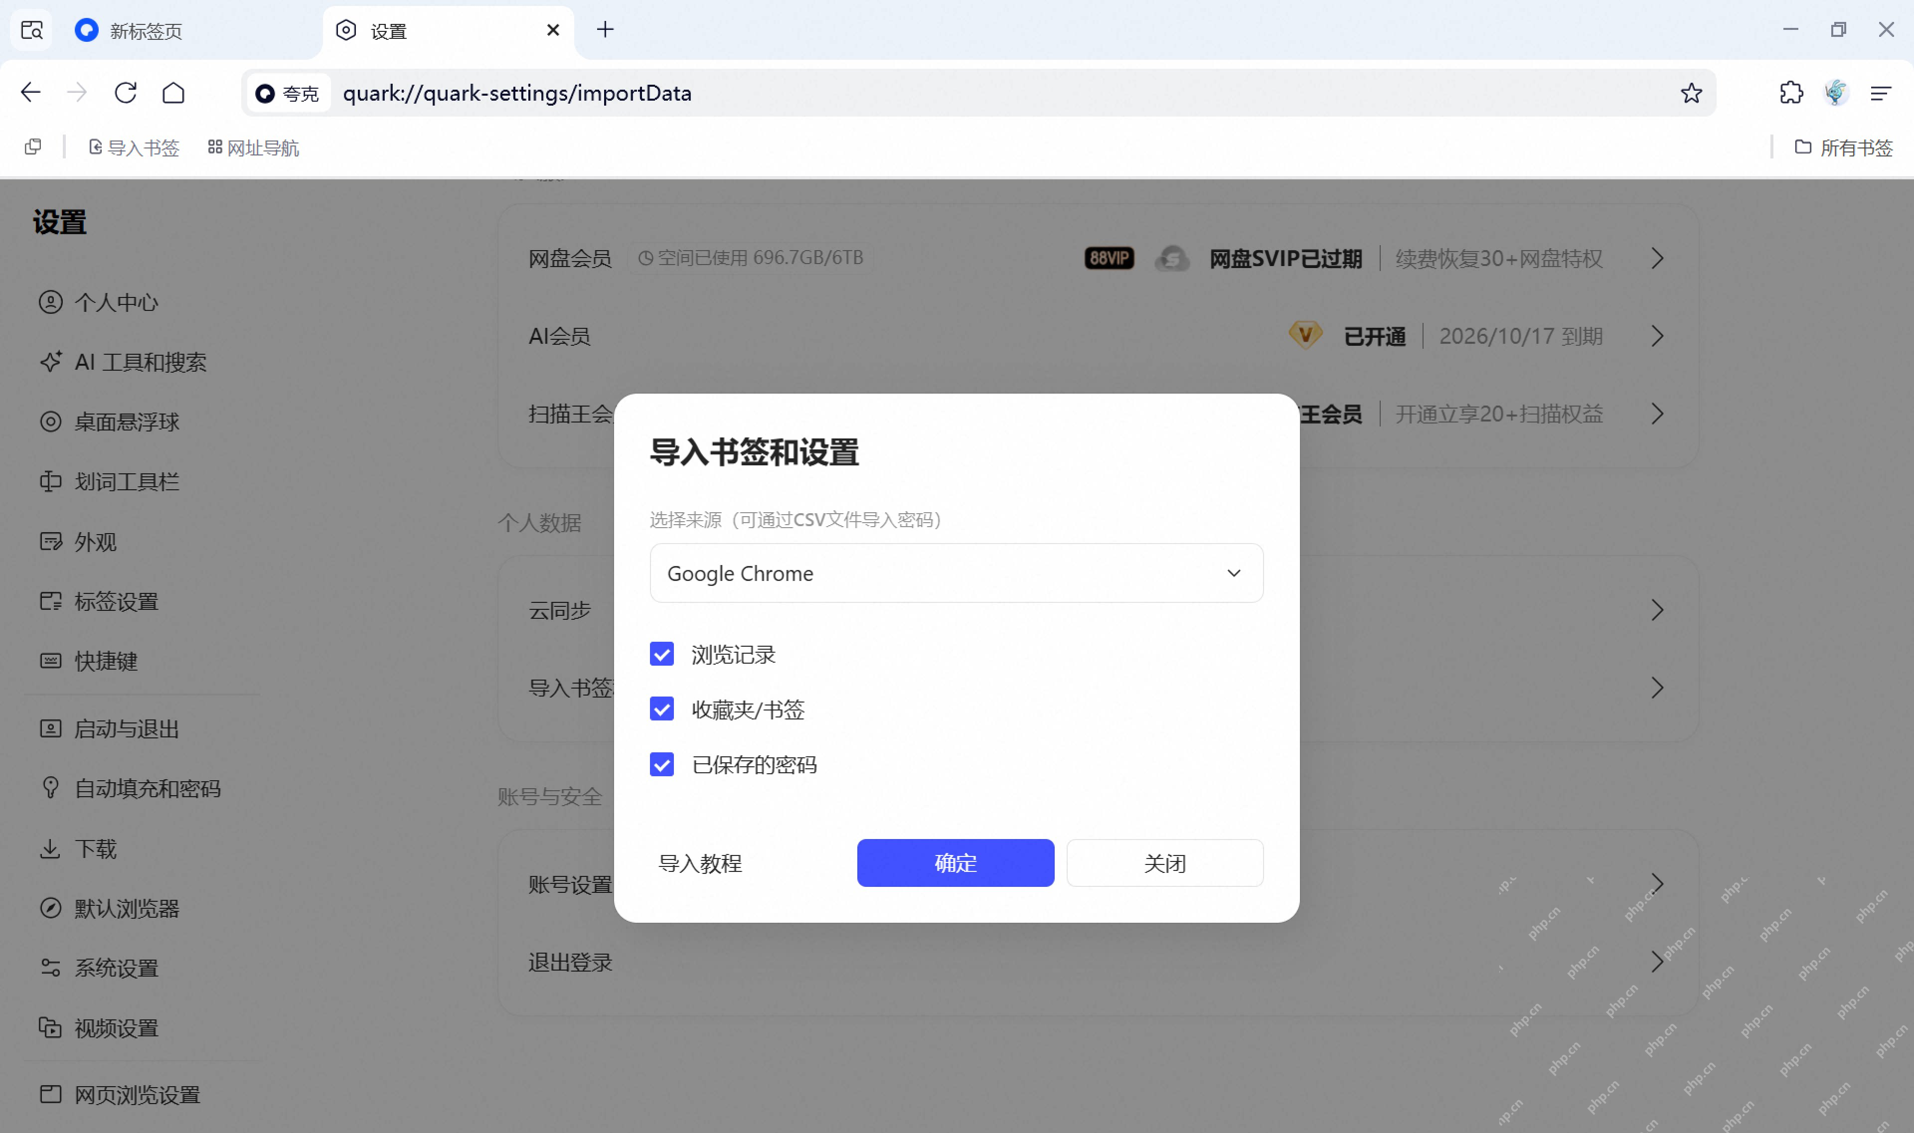Go back using the back arrow
The height and width of the screenshot is (1133, 1914).
pos(30,93)
